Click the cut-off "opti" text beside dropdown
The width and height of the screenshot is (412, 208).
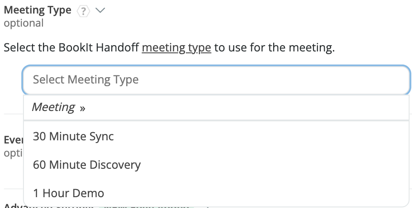point(12,153)
